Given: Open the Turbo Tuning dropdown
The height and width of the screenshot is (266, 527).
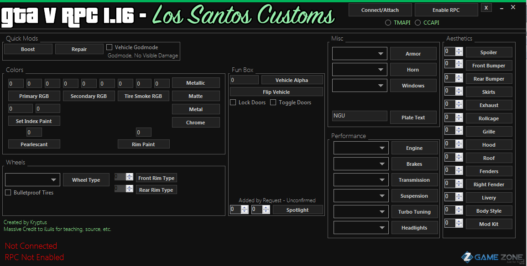Looking at the screenshot, I should (361, 212).
